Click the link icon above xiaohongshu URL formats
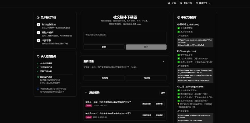This screenshot has height=123, width=250. point(178,111)
